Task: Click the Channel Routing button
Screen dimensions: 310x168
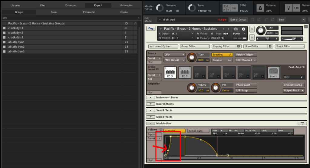Action: [x=294, y=85]
